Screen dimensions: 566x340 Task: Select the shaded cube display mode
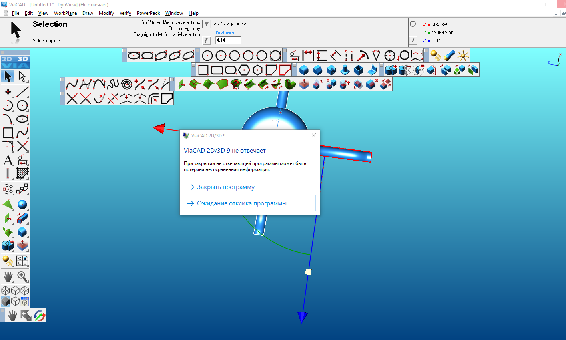click(6, 301)
